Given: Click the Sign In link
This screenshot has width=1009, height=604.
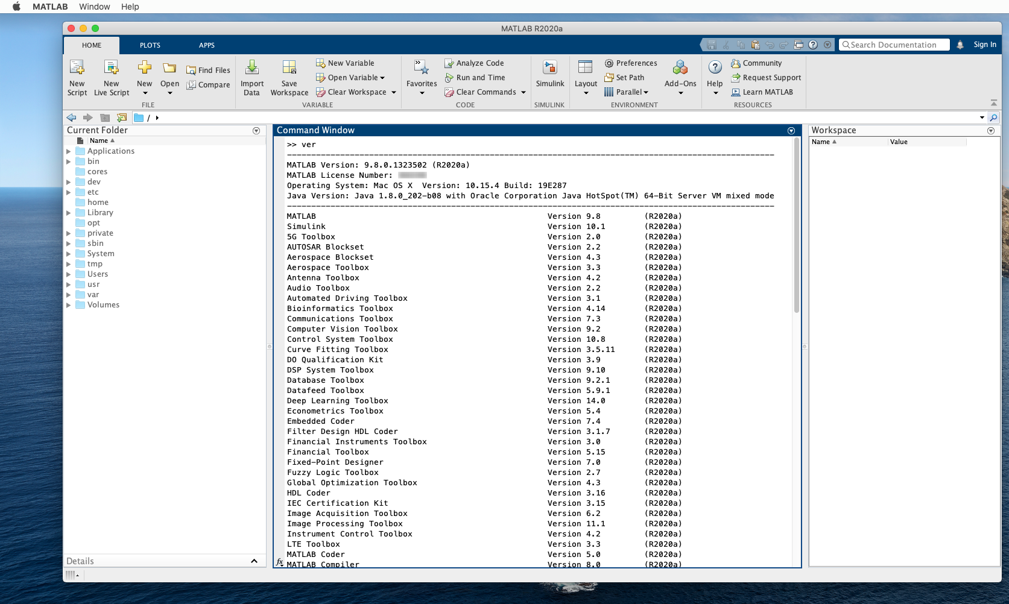Looking at the screenshot, I should tap(985, 45).
